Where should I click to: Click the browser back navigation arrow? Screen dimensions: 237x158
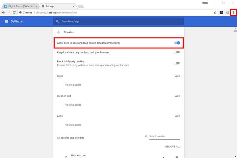[4, 13]
